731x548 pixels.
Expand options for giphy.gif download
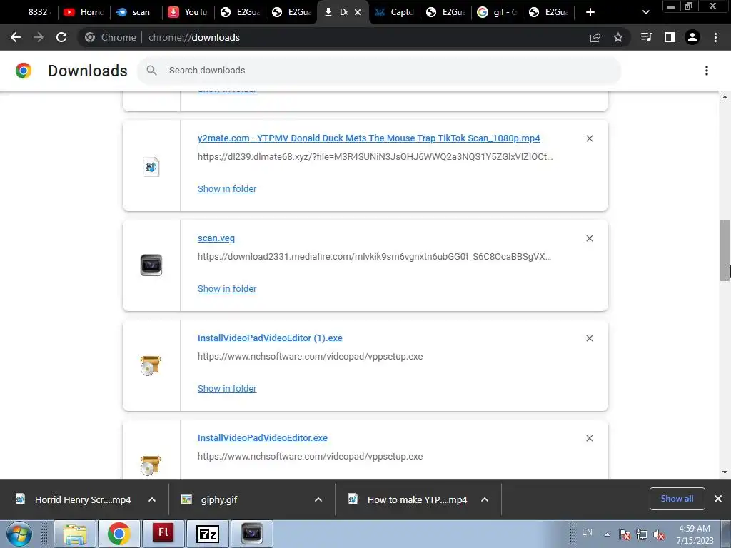coord(318,499)
